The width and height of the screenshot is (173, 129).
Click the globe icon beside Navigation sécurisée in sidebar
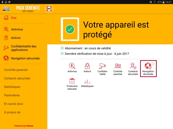click(6, 58)
